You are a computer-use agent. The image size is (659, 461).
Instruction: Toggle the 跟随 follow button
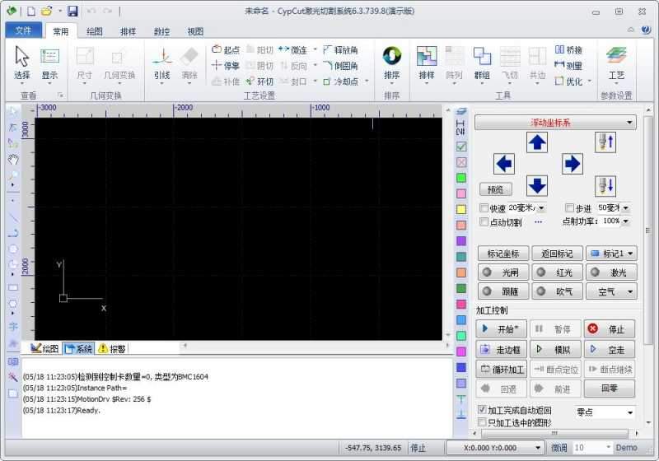point(503,291)
